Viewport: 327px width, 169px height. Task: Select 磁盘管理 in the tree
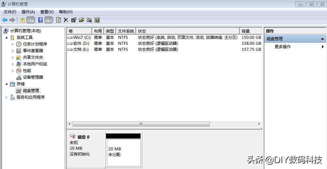pyautogui.click(x=31, y=91)
